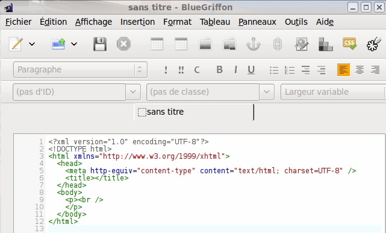Open the Édition menu
Screen dimensions: 386x233
[x=54, y=22]
